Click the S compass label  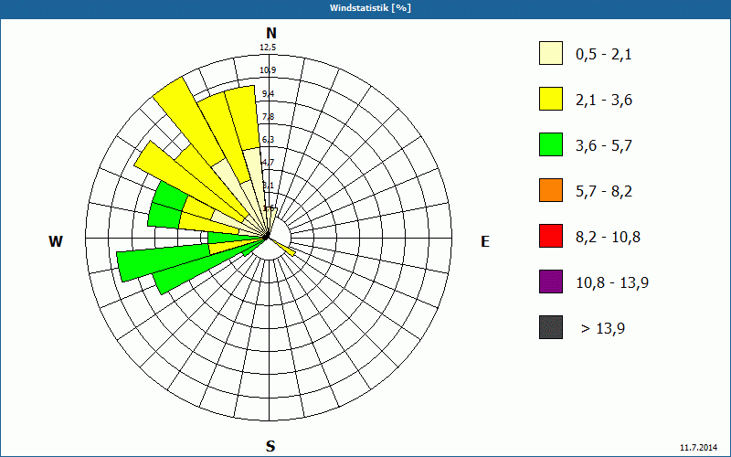coord(270,446)
